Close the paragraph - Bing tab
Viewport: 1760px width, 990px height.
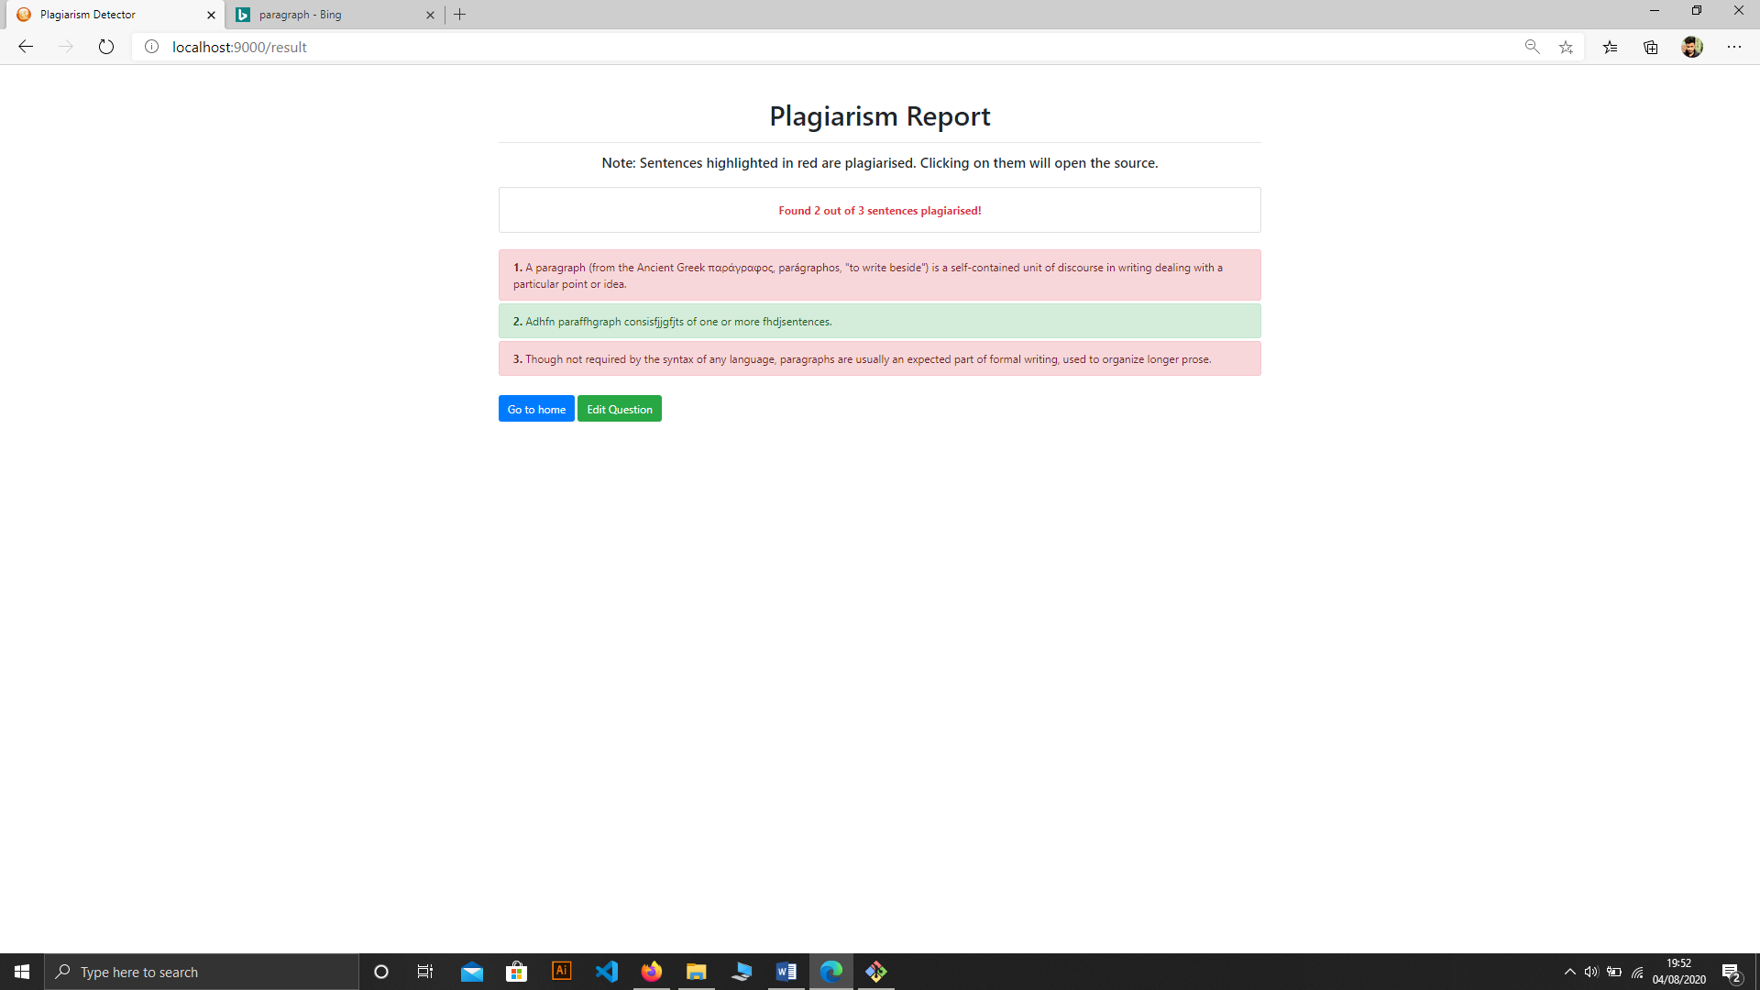click(430, 15)
